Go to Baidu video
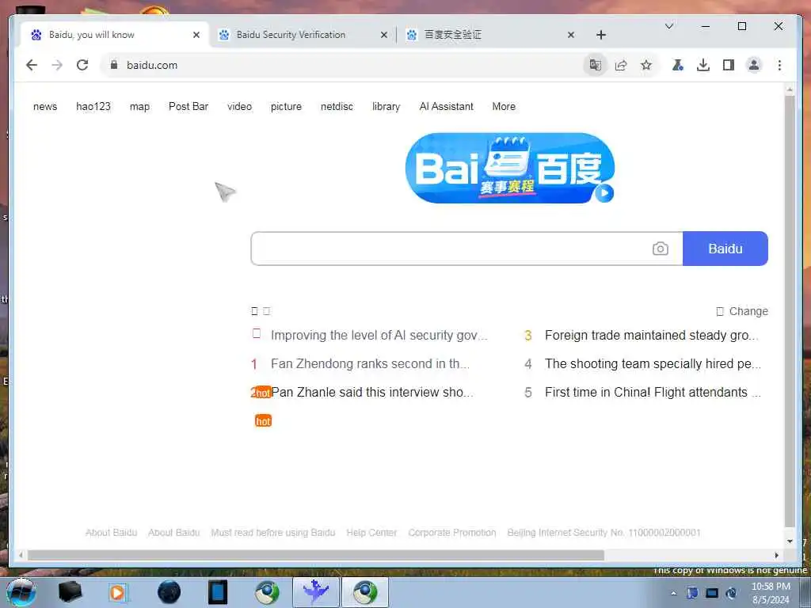Screen dimensions: 811x608 [239, 107]
